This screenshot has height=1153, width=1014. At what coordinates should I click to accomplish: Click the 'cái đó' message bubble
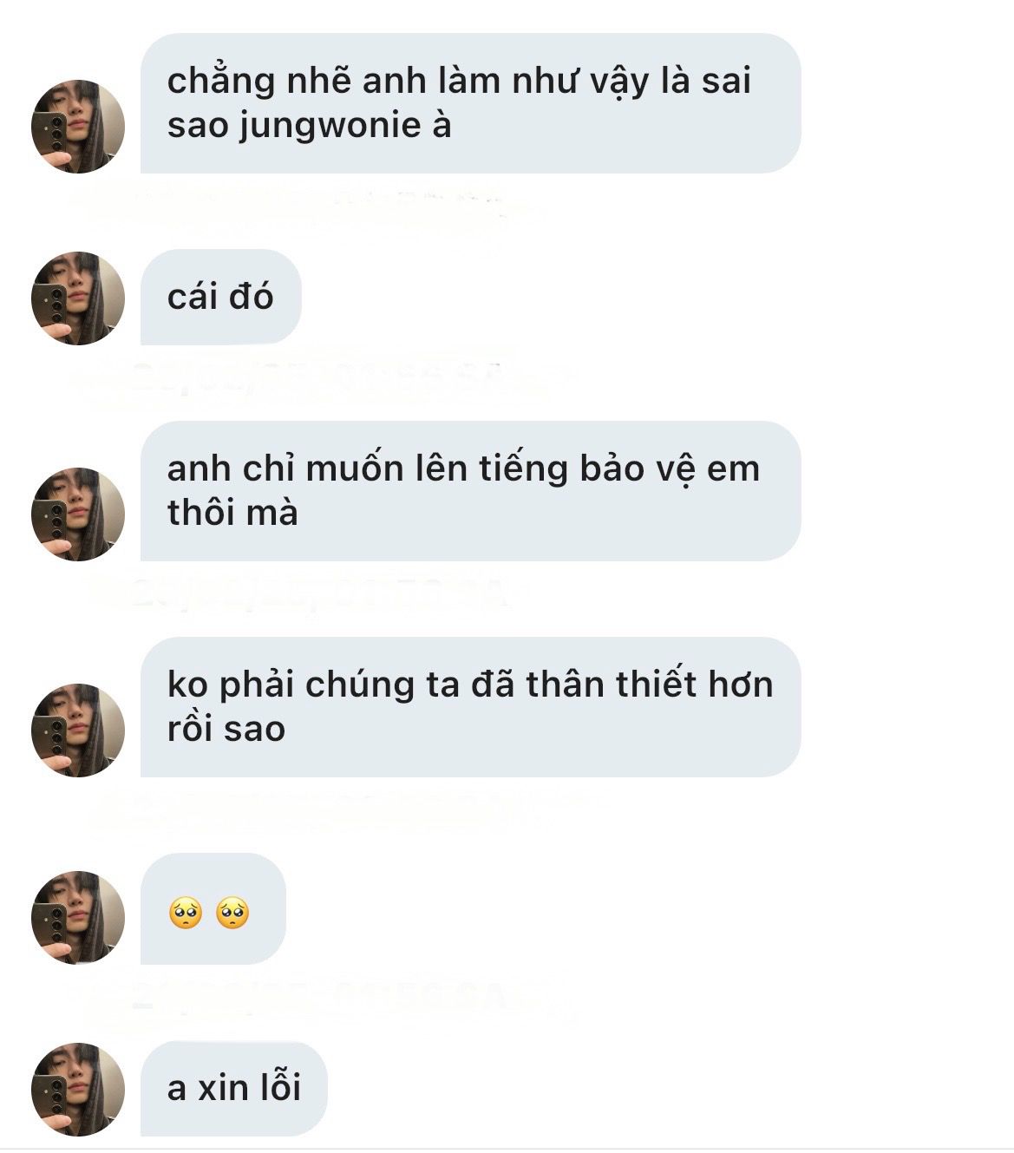(220, 297)
